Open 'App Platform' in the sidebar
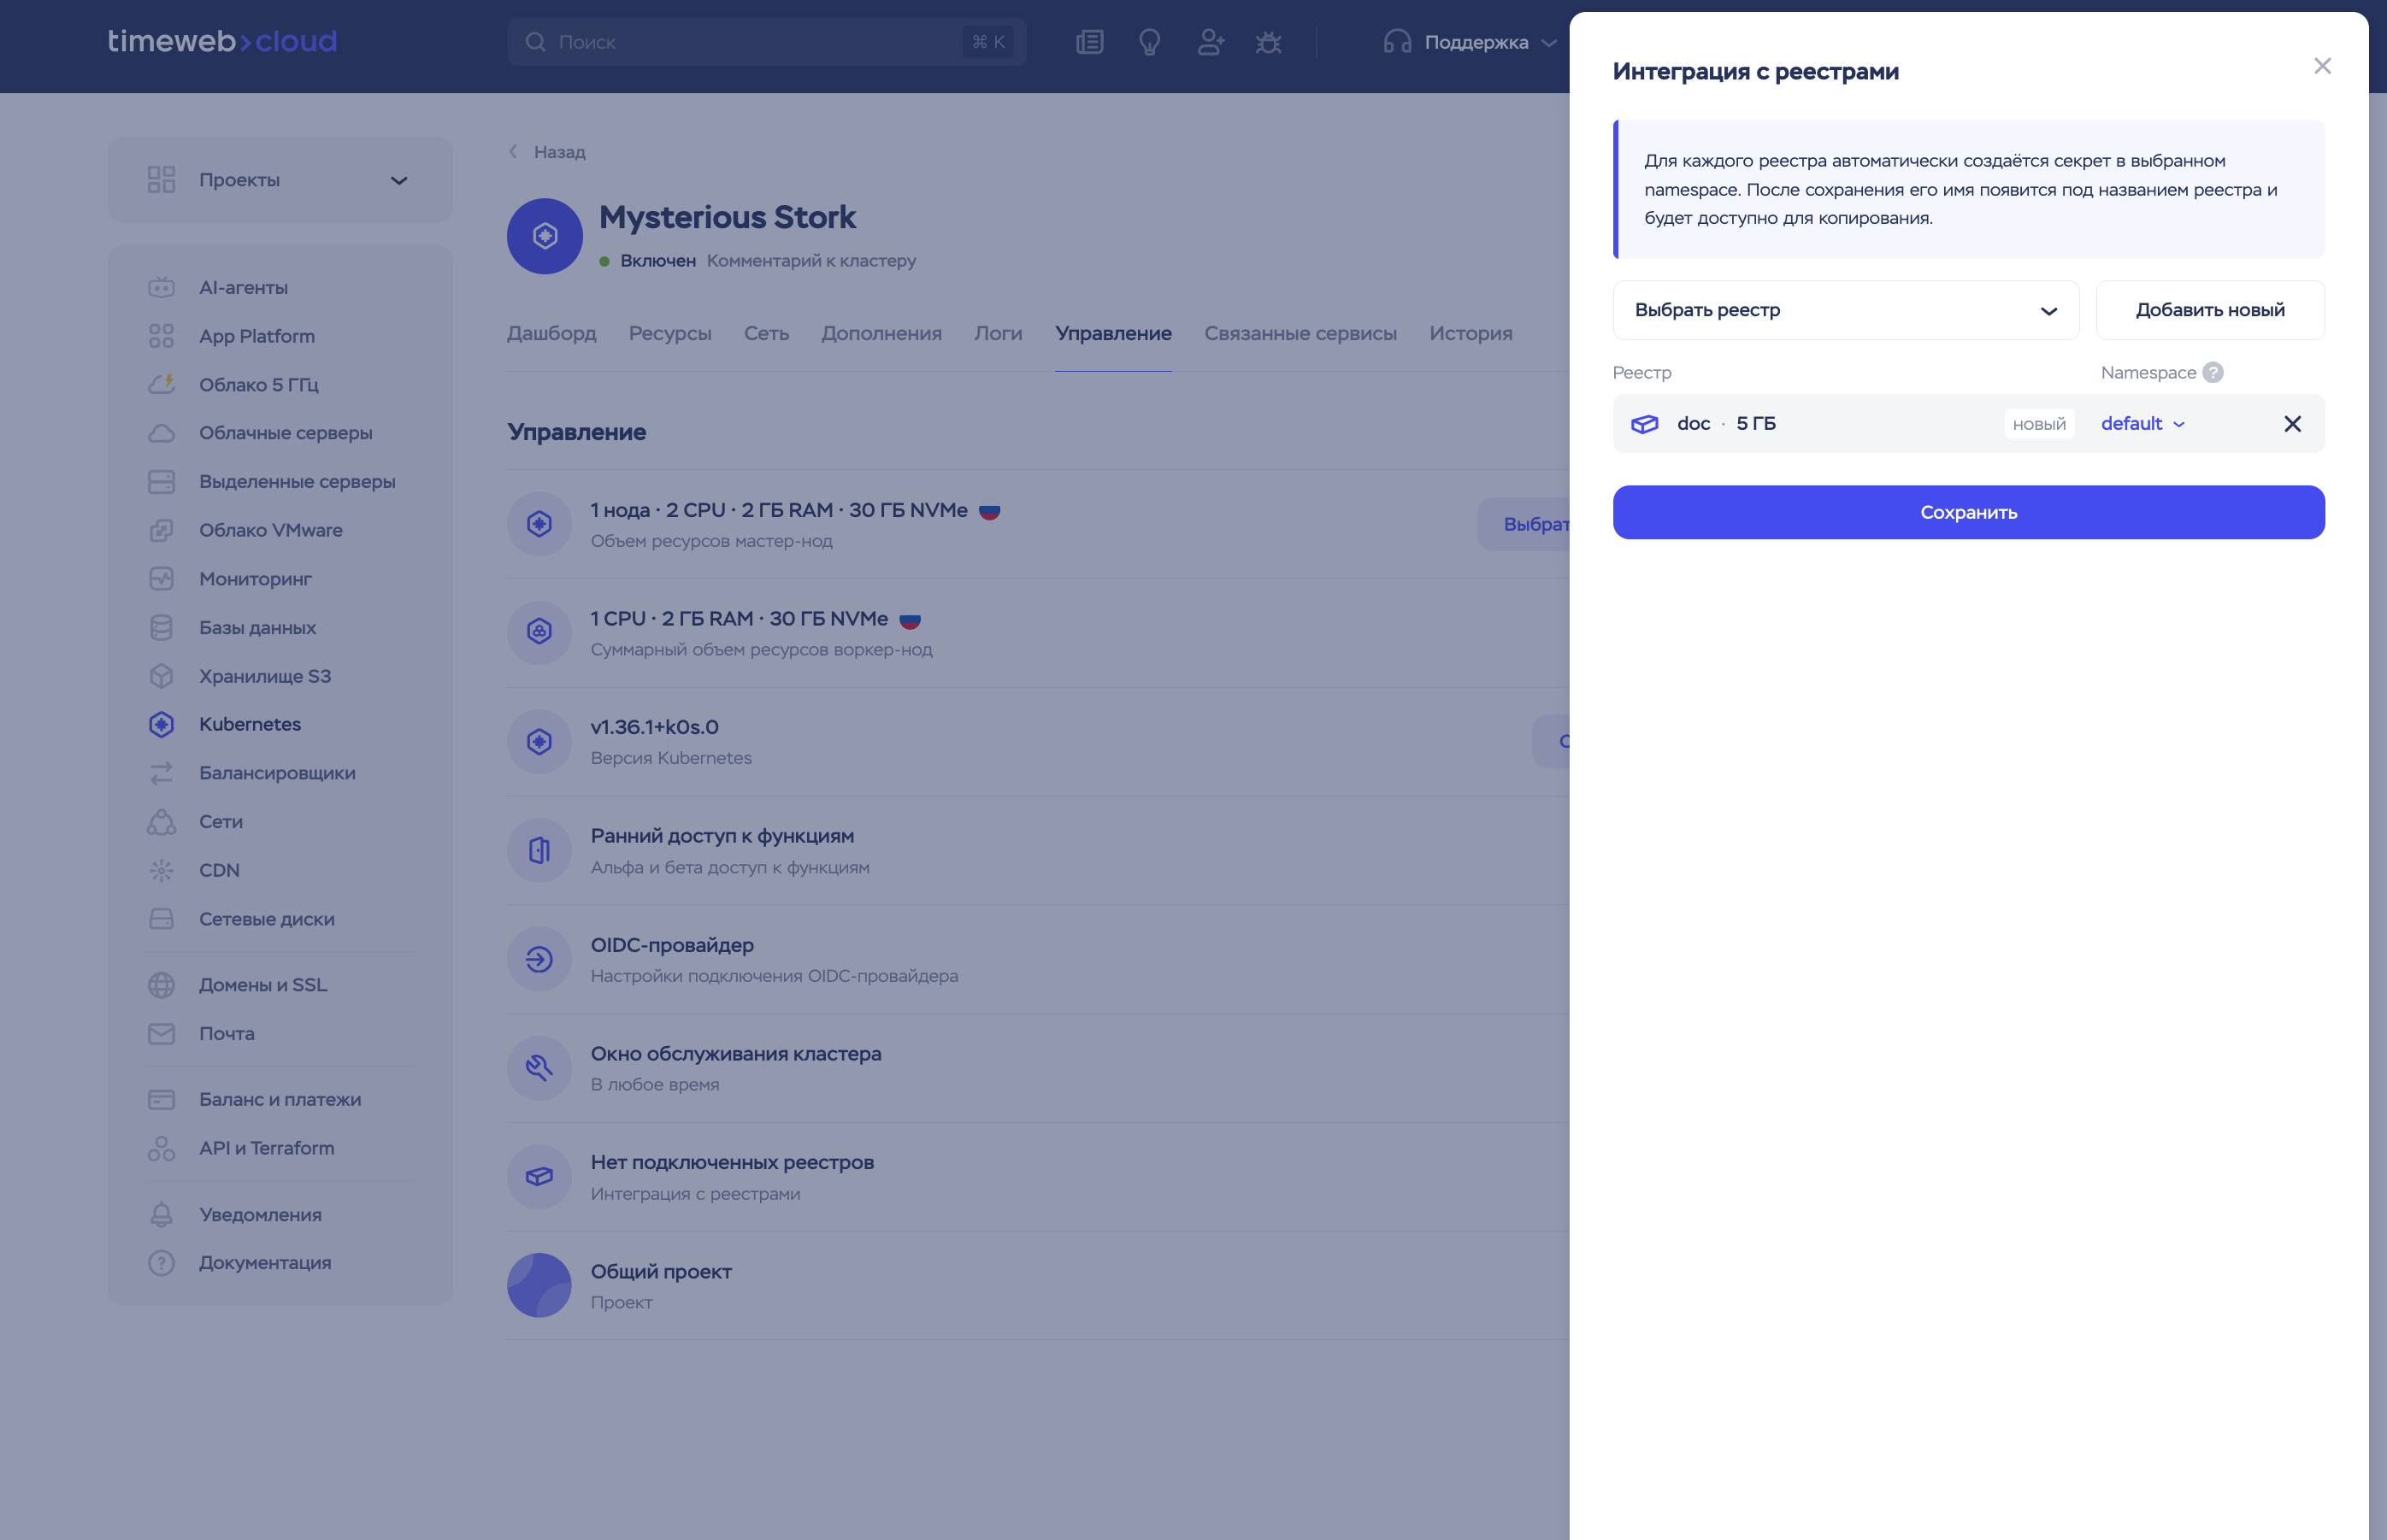The height and width of the screenshot is (1540, 2387). tap(256, 336)
